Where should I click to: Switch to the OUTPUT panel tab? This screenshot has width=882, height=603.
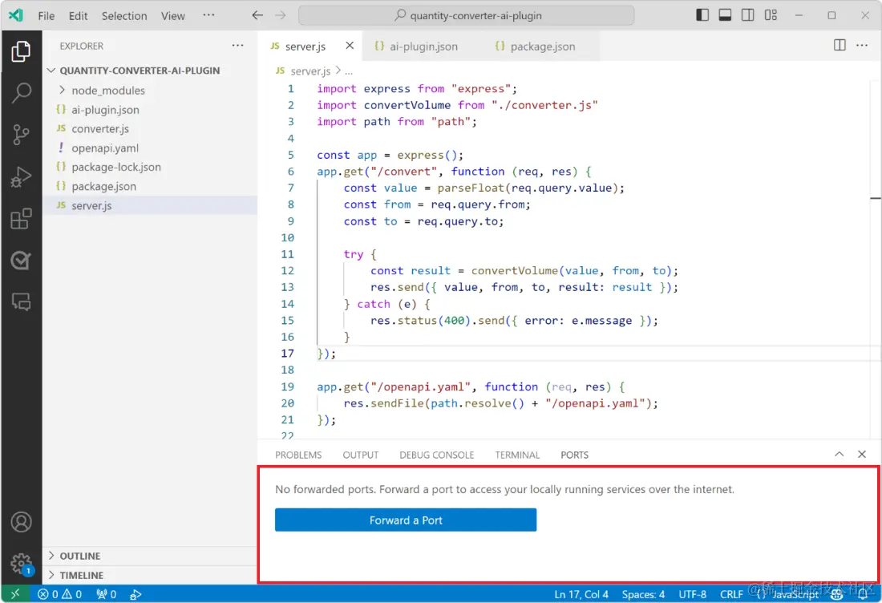361,455
